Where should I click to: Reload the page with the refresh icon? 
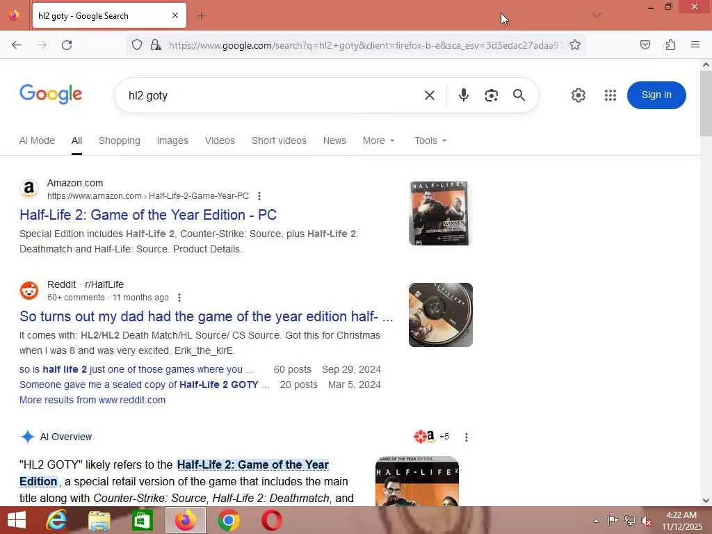(67, 45)
